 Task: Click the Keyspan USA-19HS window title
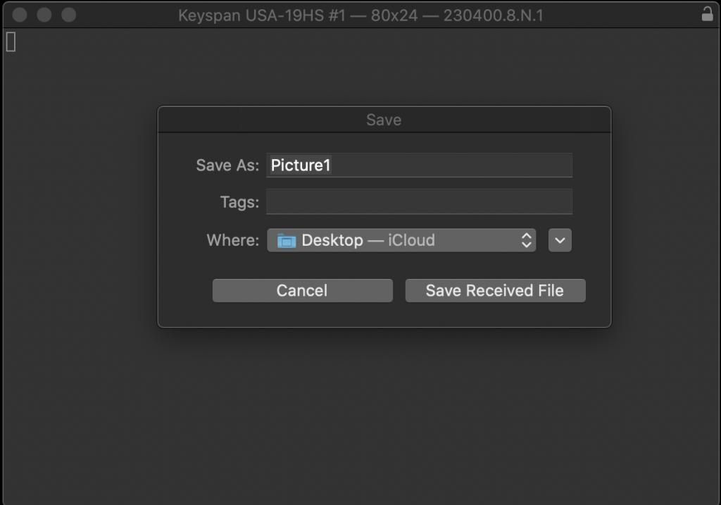(x=360, y=15)
